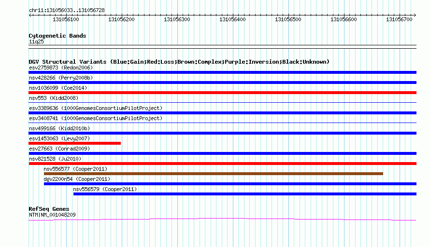Click the nsv499166 (Kidd2010b) label

[59, 128]
